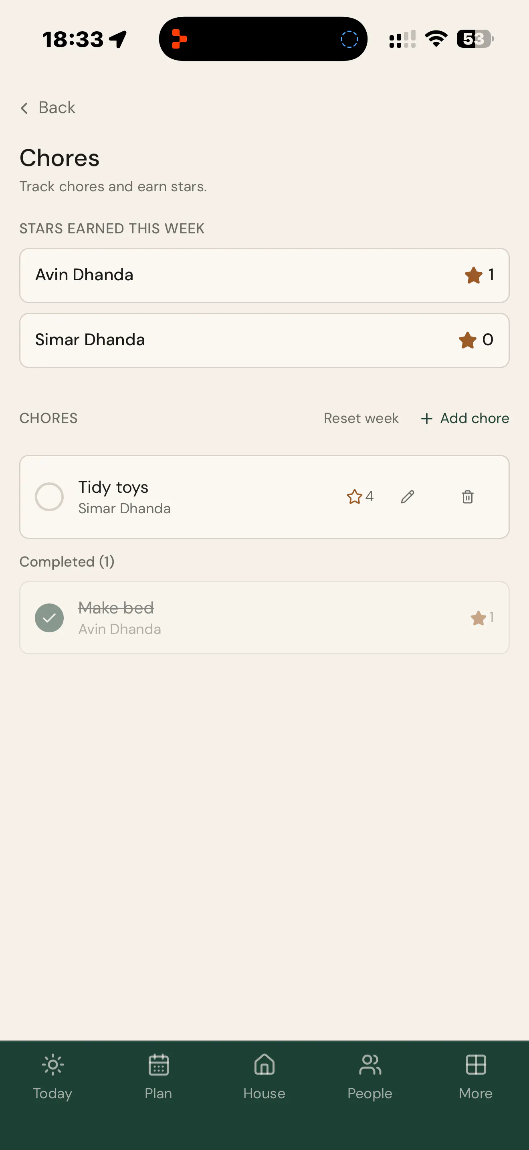Open the Plan calendar icon
This screenshot has height=1150, width=529.
coord(158,1065)
